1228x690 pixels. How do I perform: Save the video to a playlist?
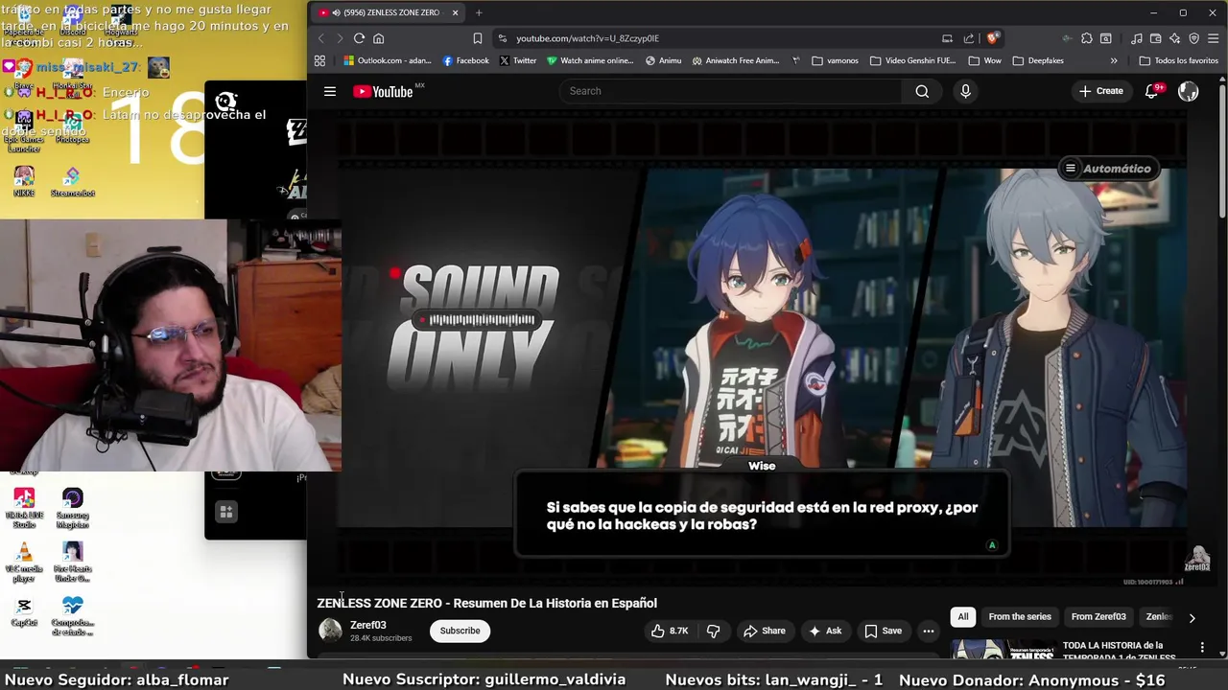(883, 631)
